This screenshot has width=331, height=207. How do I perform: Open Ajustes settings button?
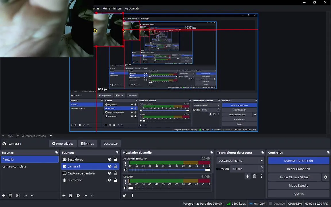pyautogui.click(x=299, y=194)
